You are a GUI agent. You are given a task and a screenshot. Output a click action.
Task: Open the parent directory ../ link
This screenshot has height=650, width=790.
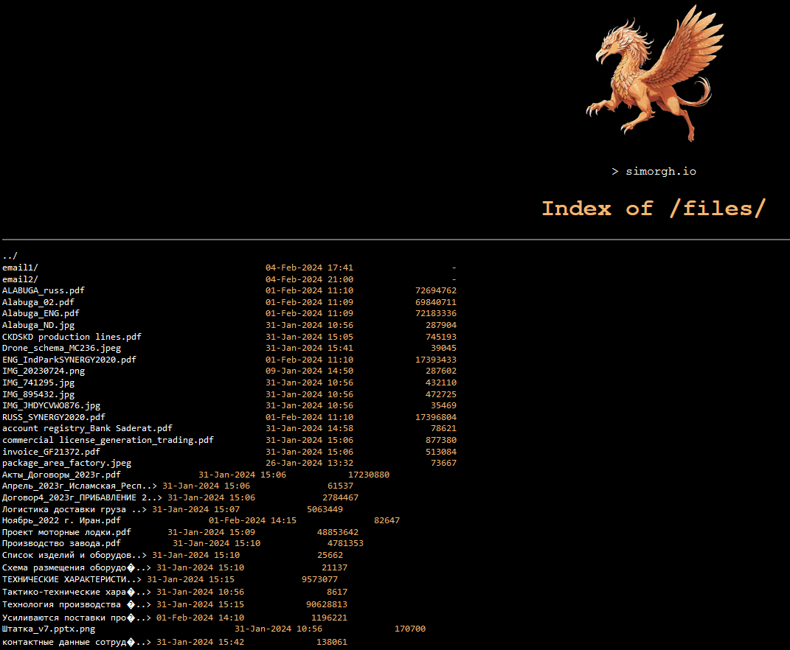click(x=10, y=256)
